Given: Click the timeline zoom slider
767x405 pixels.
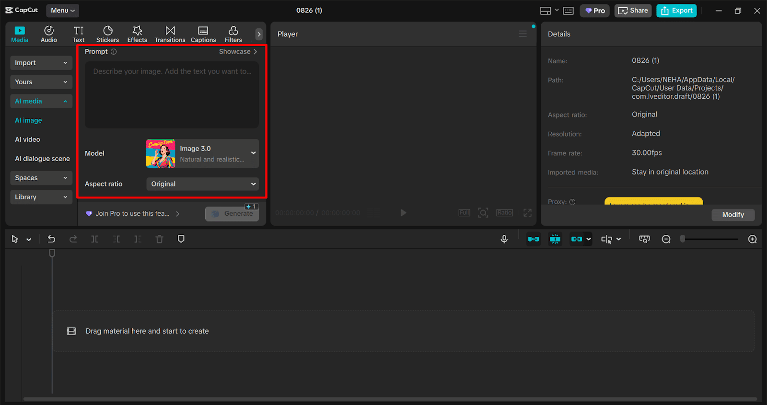Looking at the screenshot, I should tap(709, 239).
